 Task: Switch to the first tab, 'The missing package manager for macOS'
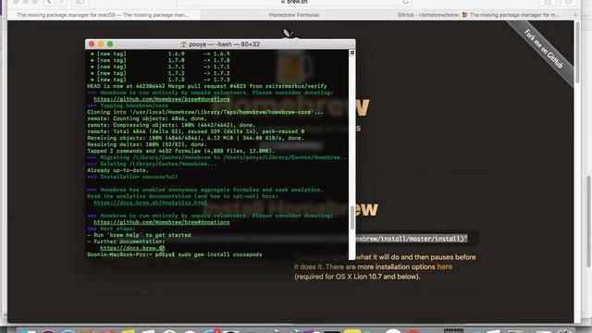pyautogui.click(x=103, y=15)
